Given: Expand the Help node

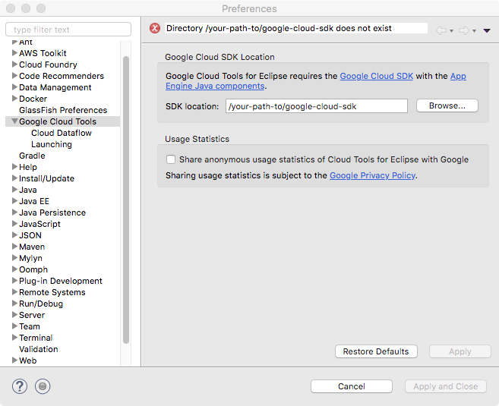Looking at the screenshot, I should coord(14,167).
